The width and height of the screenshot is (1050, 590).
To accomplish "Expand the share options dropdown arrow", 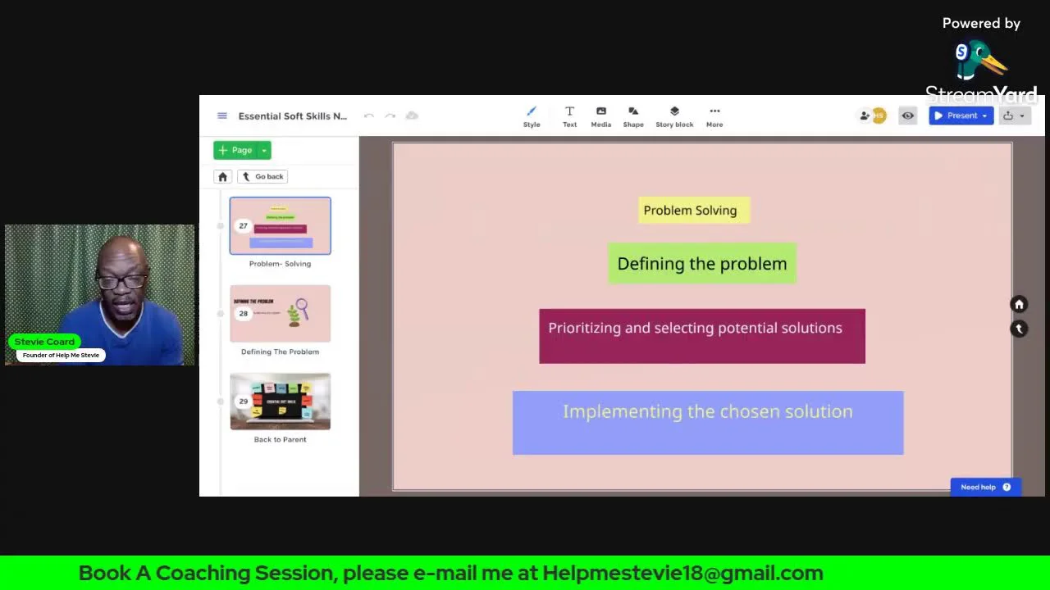I will (1022, 116).
